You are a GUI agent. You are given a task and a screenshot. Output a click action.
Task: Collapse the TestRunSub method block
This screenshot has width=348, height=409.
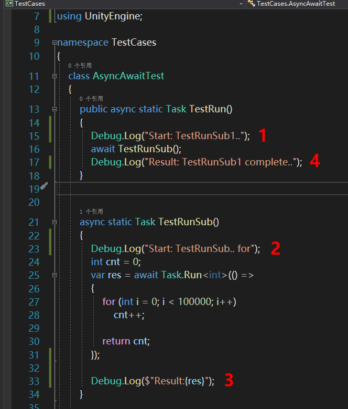tap(55, 222)
